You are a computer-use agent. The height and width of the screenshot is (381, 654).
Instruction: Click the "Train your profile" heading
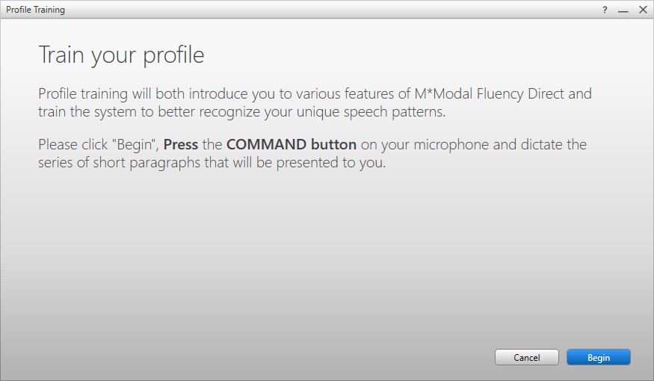coord(121,55)
